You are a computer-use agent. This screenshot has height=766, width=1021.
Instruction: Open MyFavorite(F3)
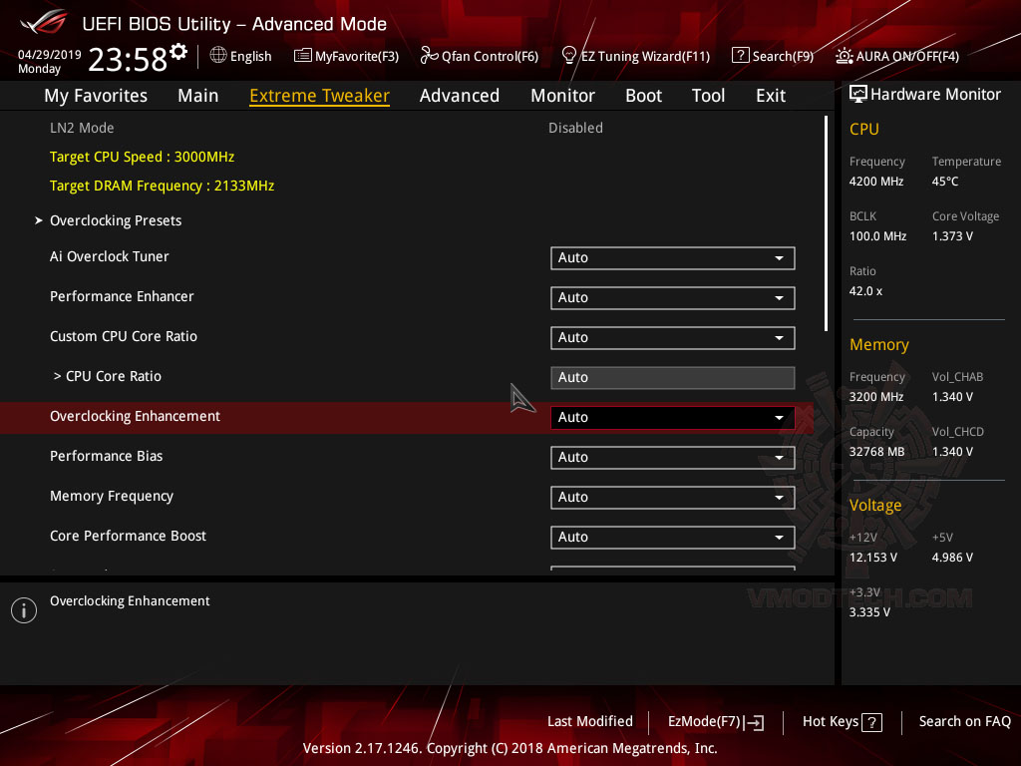click(346, 56)
